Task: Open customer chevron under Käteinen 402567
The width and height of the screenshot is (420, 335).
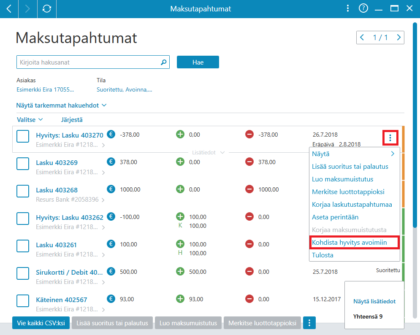Action: coord(103,310)
